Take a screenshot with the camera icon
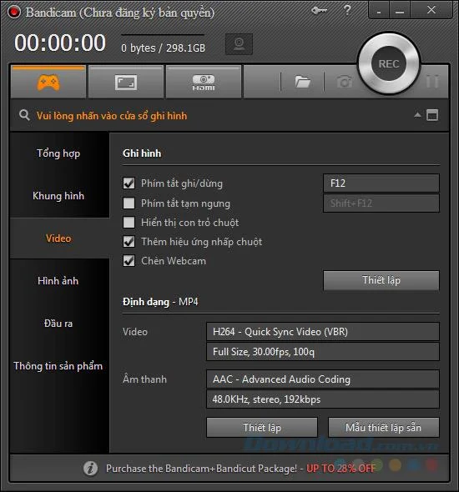 coord(345,83)
